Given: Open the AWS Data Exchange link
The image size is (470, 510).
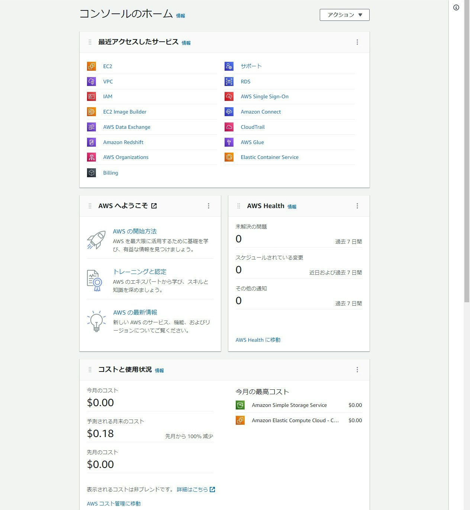Looking at the screenshot, I should [x=127, y=127].
